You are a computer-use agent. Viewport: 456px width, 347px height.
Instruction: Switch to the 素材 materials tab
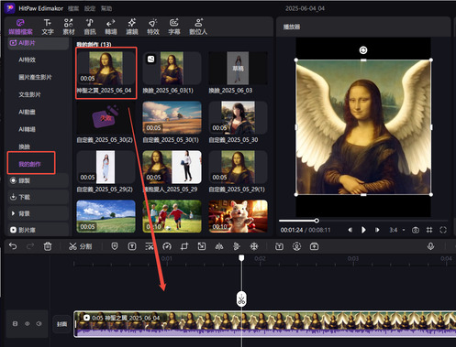tap(69, 27)
